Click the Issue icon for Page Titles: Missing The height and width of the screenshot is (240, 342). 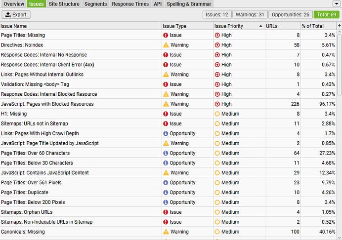(166, 35)
